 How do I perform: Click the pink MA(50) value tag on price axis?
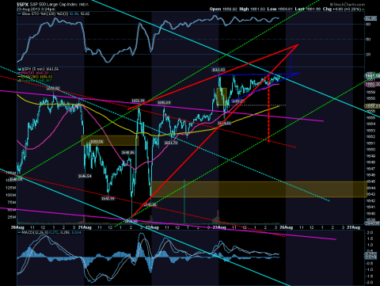coord(372,84)
